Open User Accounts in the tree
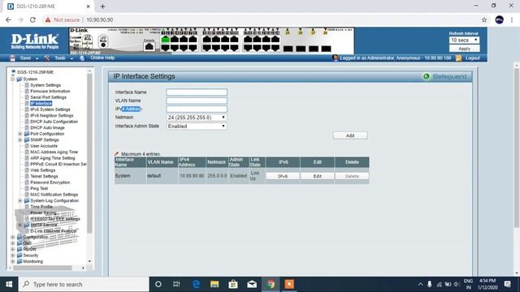 pyautogui.click(x=44, y=146)
